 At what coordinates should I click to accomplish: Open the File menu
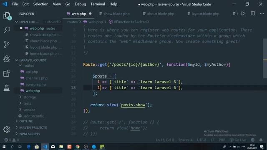[x=15, y=4]
